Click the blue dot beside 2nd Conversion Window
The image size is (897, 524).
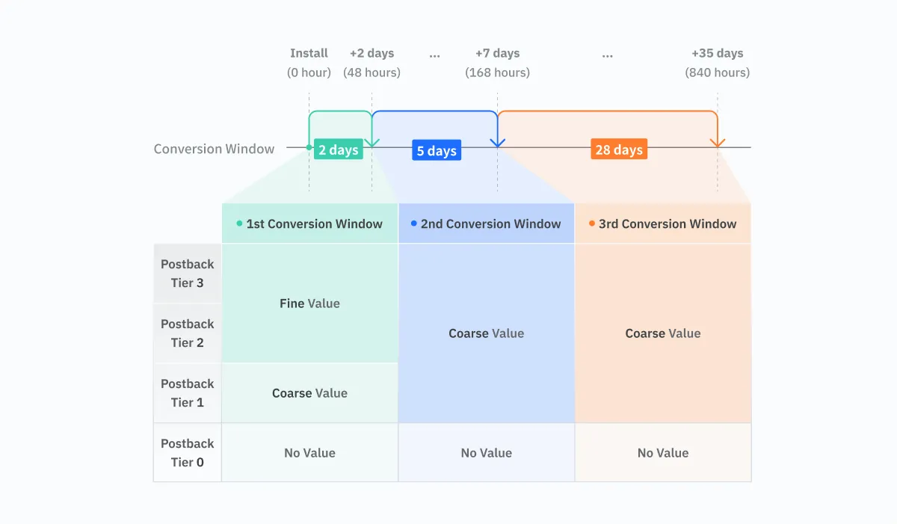coord(414,224)
